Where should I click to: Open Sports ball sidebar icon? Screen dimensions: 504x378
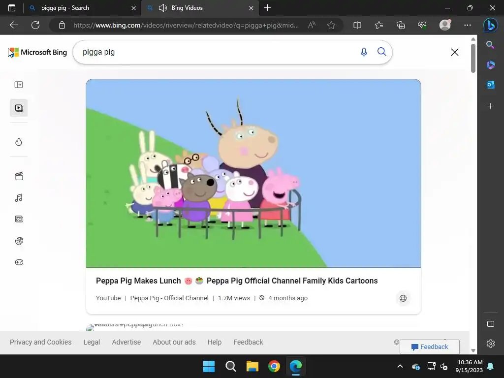click(19, 241)
